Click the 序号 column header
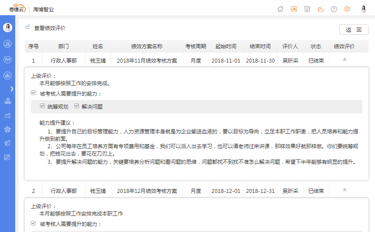Screen dimensions: 375x232 [x=33, y=46]
